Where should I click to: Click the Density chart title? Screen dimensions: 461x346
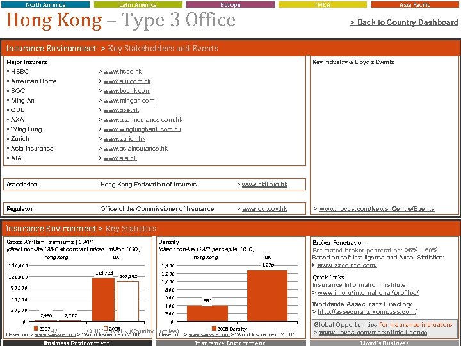169,242
